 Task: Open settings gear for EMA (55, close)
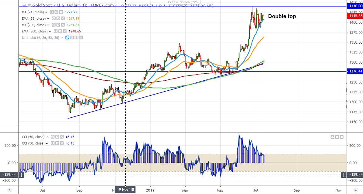pos(58,18)
